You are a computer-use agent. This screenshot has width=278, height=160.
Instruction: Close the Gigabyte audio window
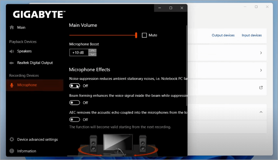pyautogui.click(x=182, y=8)
